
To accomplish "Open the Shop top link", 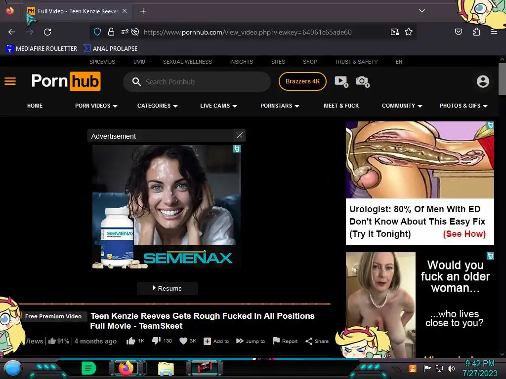I will (x=310, y=62).
